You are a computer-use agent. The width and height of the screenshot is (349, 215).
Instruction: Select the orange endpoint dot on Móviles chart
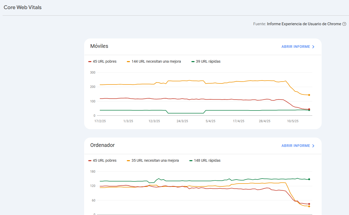pyautogui.click(x=309, y=95)
